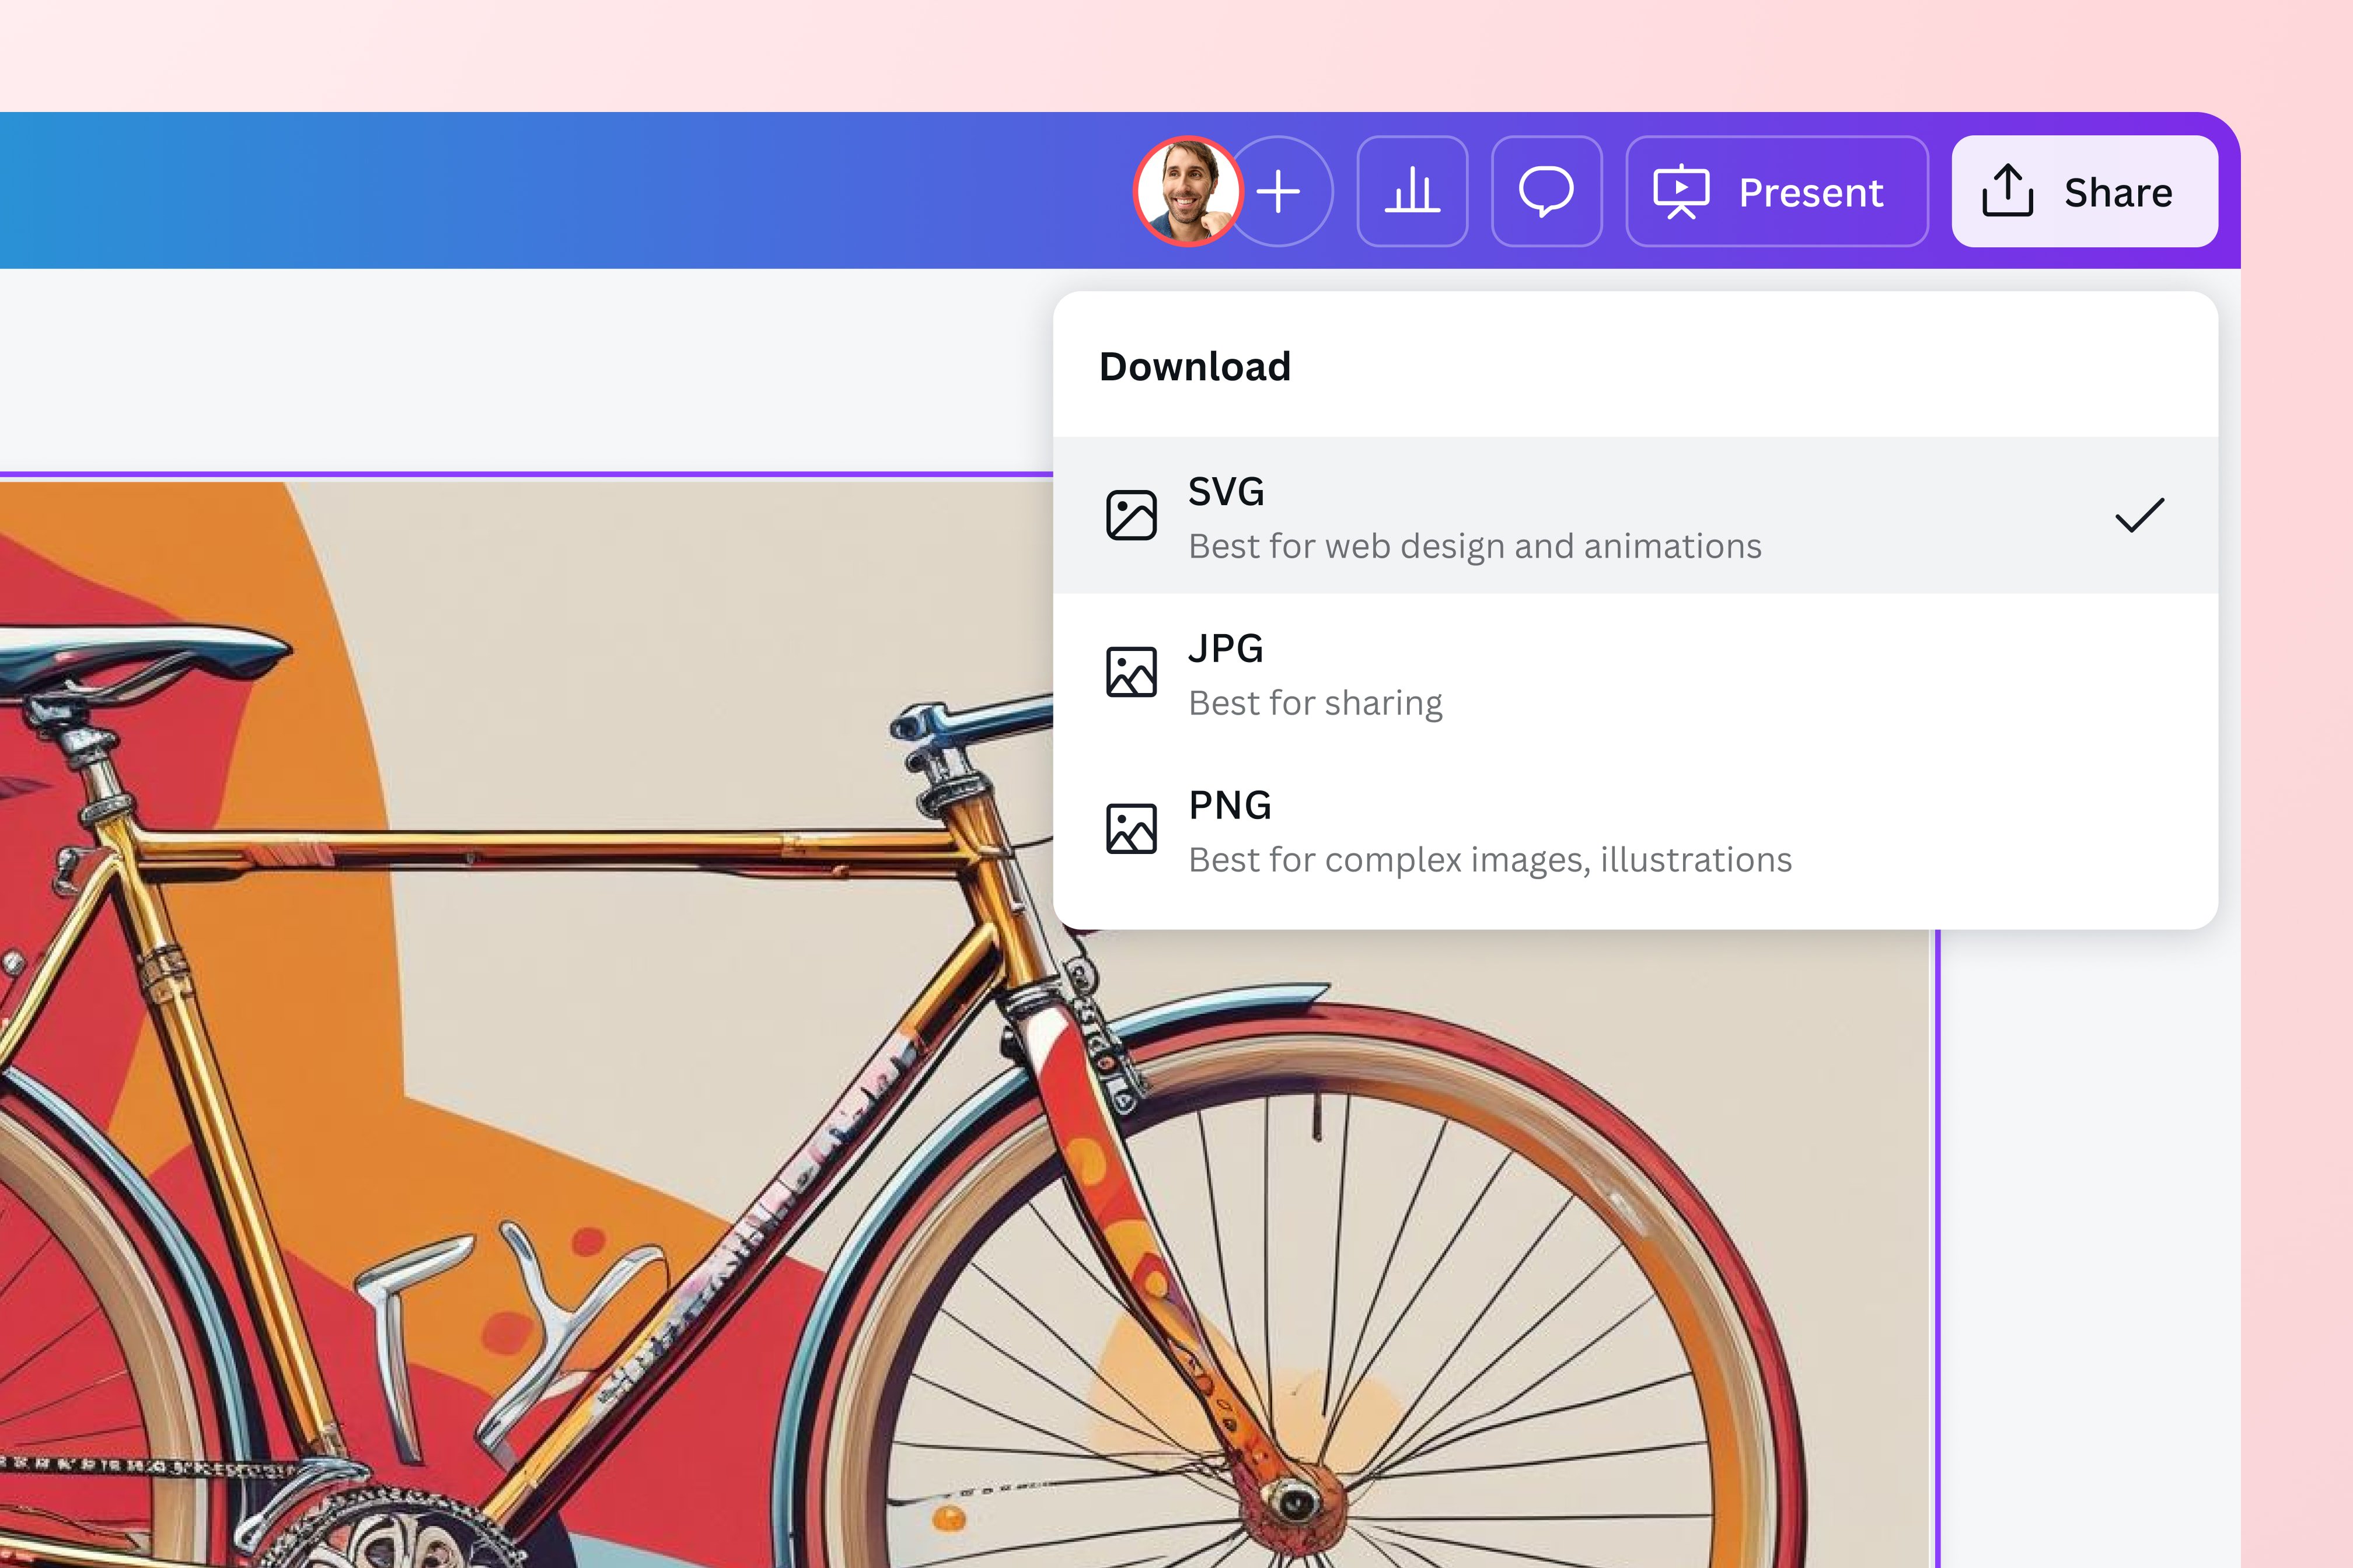The height and width of the screenshot is (1568, 2353).
Task: Click the presentation screen icon in Present
Action: (x=1681, y=191)
